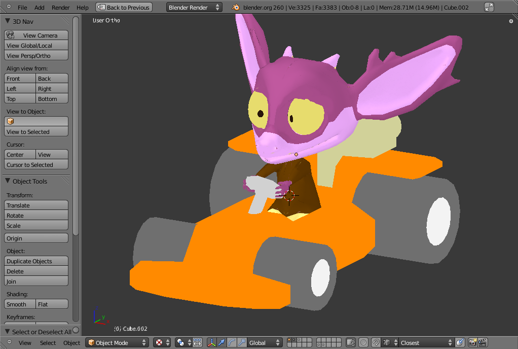Image resolution: width=518 pixels, height=349 pixels.
Task: Open the Object Mode dropdown
Action: [x=117, y=343]
